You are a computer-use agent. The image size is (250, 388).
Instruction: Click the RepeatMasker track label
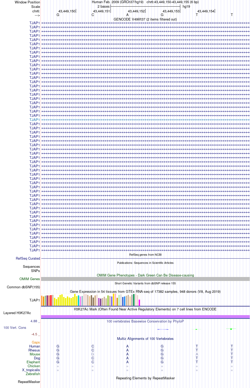(29, 382)
